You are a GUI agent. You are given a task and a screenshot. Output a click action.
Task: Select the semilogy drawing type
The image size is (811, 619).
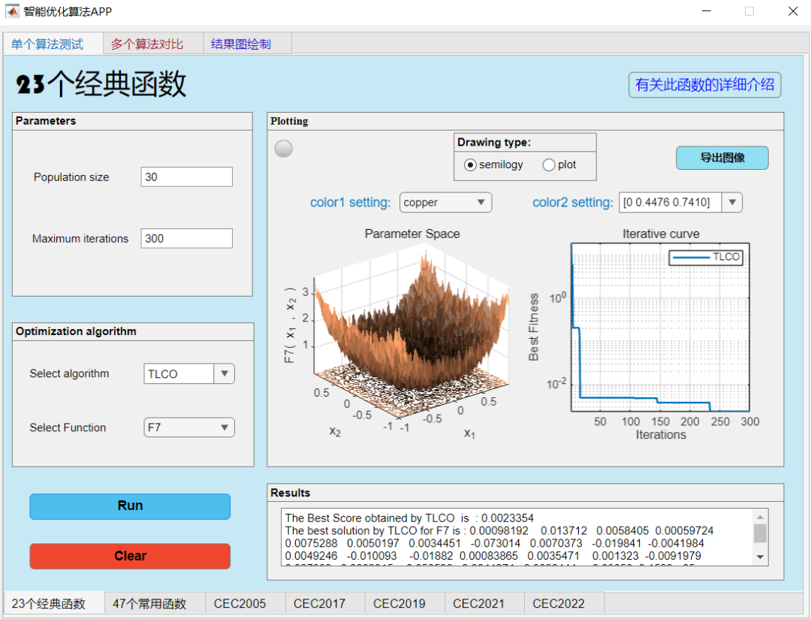tap(470, 165)
